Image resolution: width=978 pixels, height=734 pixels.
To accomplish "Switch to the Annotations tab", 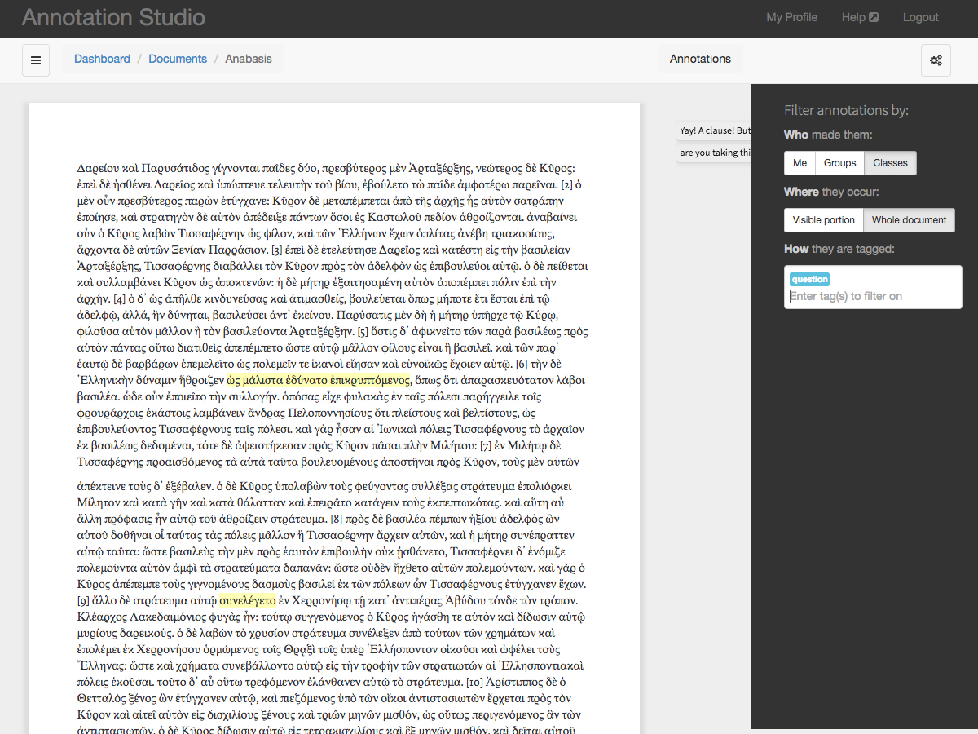I will point(700,59).
